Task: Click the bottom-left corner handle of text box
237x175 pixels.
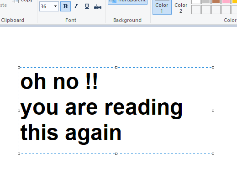Action: click(19, 154)
